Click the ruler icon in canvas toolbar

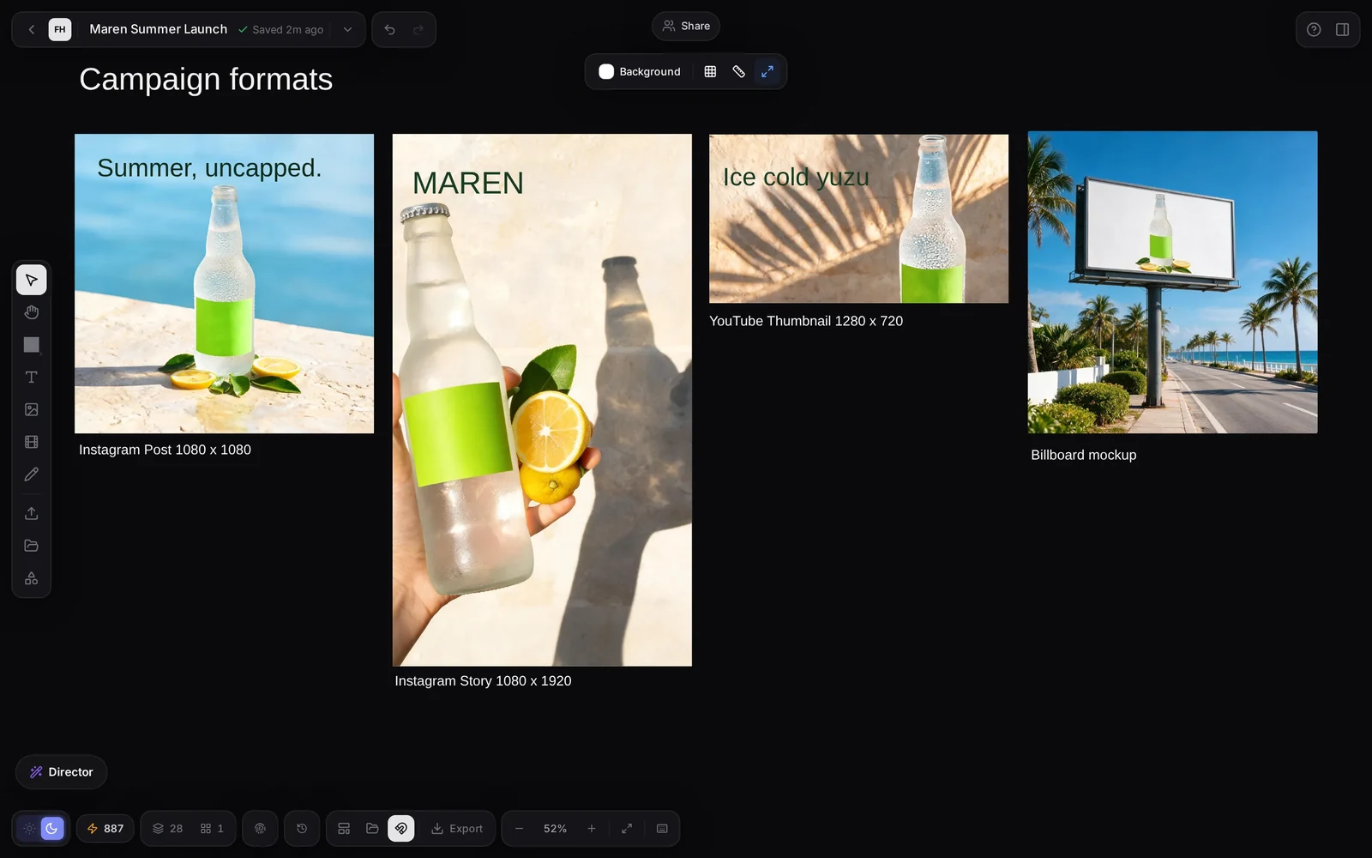pos(739,71)
